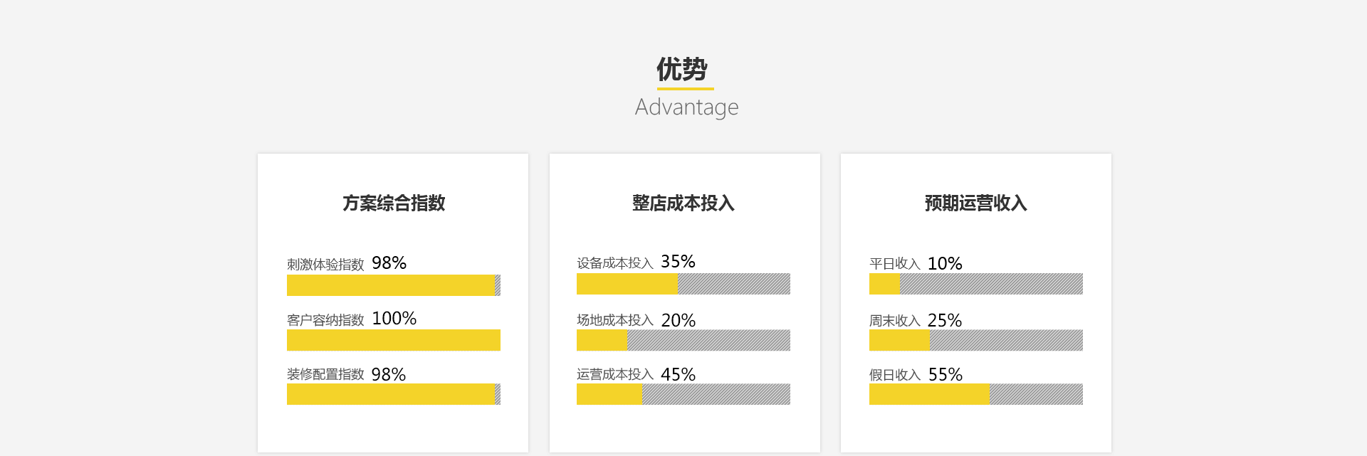Click the 优势 section heading
The height and width of the screenshot is (456, 1367).
click(x=682, y=69)
